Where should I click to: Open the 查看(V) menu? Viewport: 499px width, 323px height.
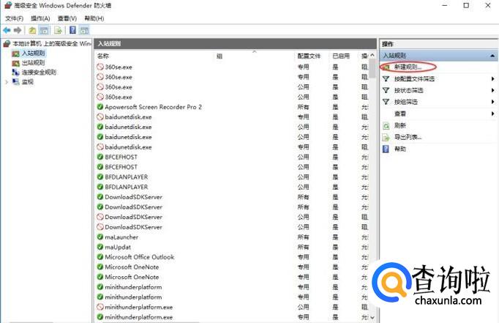pyautogui.click(x=67, y=18)
